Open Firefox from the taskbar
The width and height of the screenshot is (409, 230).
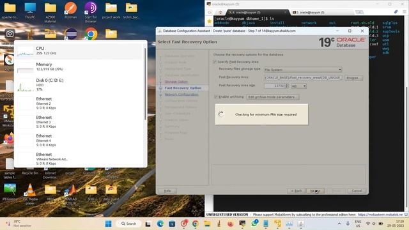[230, 224]
